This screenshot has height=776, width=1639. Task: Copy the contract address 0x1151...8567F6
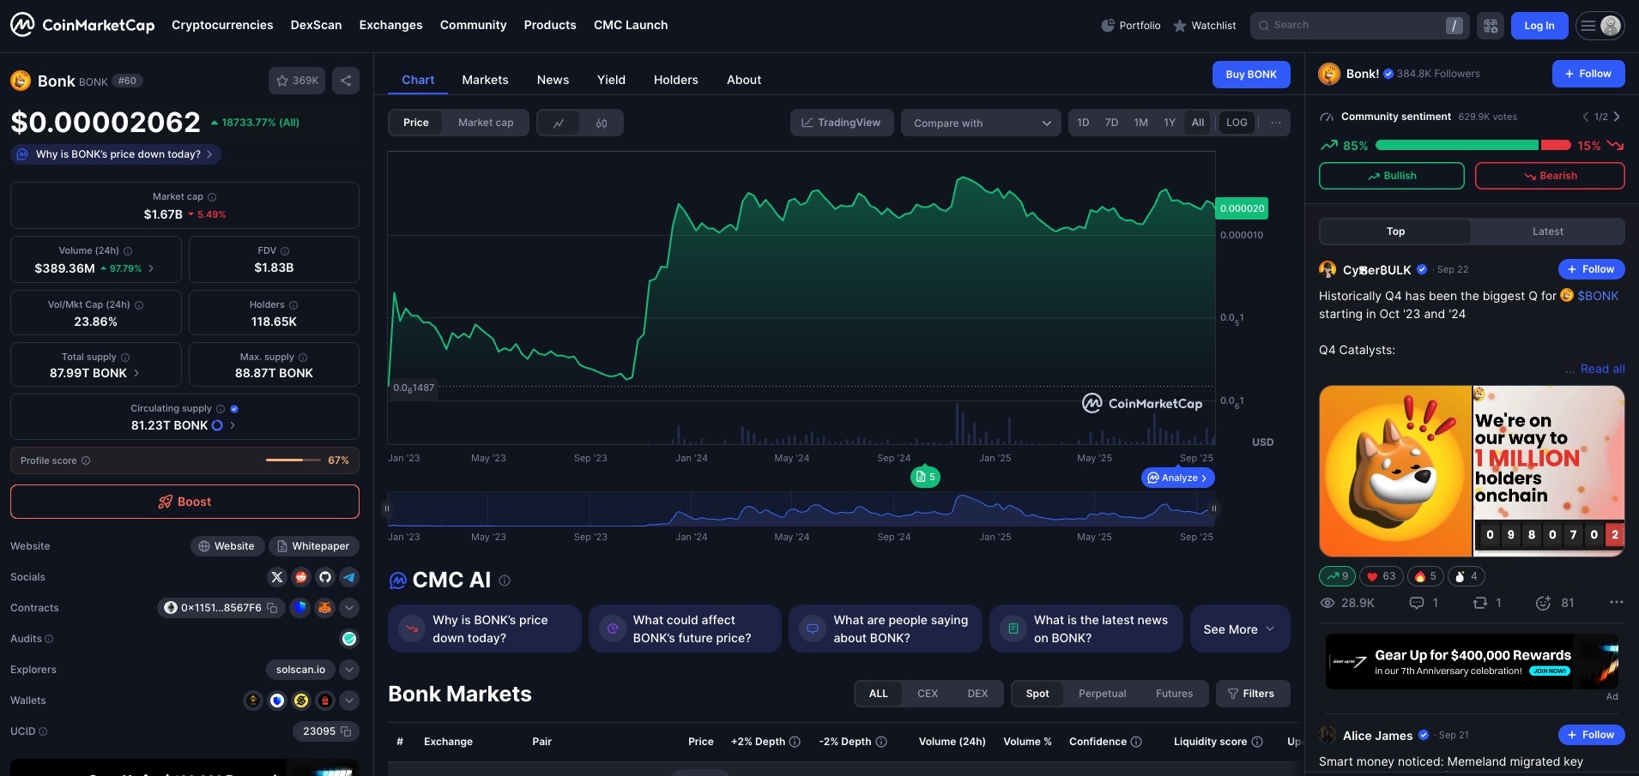point(272,608)
